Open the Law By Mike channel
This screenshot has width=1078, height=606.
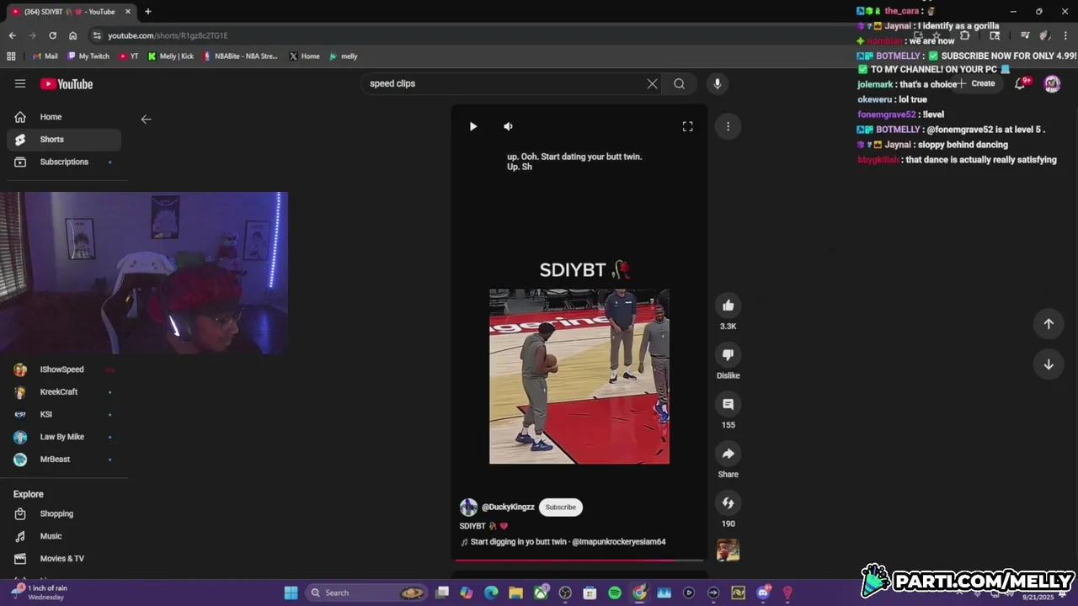(64, 437)
